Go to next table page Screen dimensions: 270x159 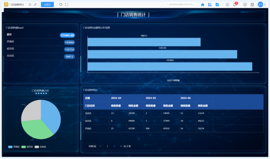(x=121, y=146)
